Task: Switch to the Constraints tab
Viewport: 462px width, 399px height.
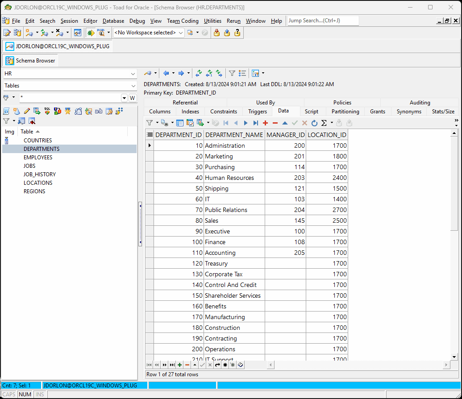Action: [x=224, y=112]
